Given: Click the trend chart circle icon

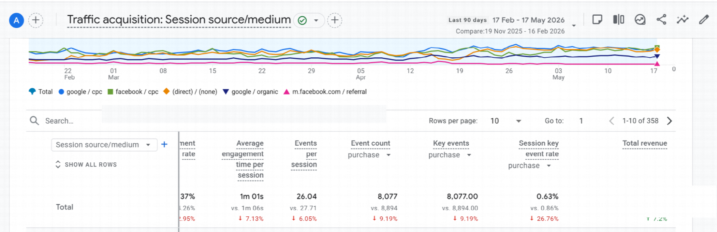Looking at the screenshot, I should [640, 19].
